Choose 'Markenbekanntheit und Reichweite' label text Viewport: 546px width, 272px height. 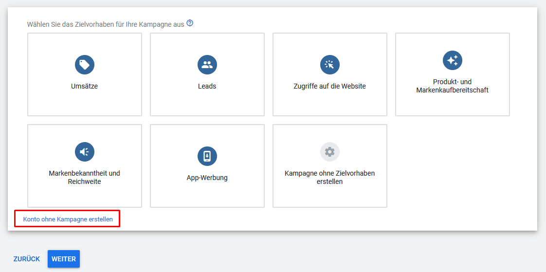(85, 177)
